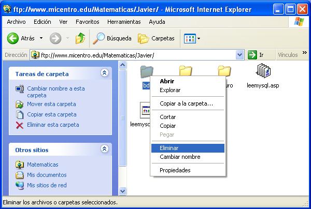The width and height of the screenshot is (311, 209).
Task: Click the Atrás back arrow icon
Action: (x=13, y=38)
